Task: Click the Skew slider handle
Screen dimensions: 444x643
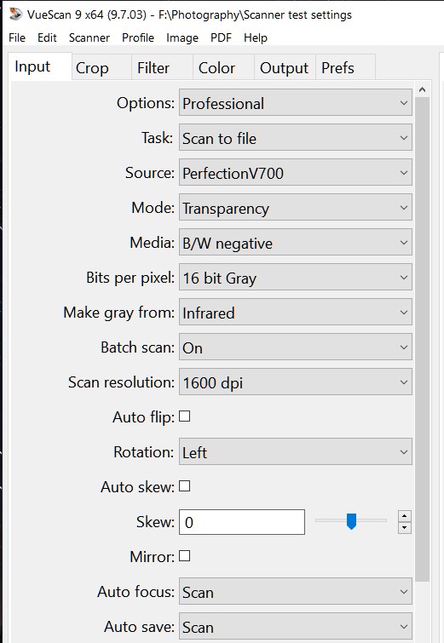Action: point(351,521)
